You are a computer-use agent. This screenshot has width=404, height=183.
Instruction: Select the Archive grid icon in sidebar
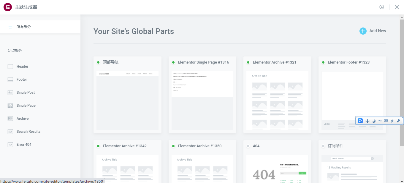(10, 119)
